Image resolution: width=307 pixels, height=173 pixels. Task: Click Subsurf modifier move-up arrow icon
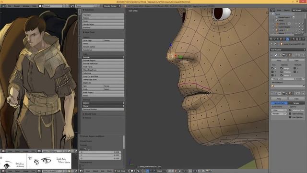tap(297, 93)
